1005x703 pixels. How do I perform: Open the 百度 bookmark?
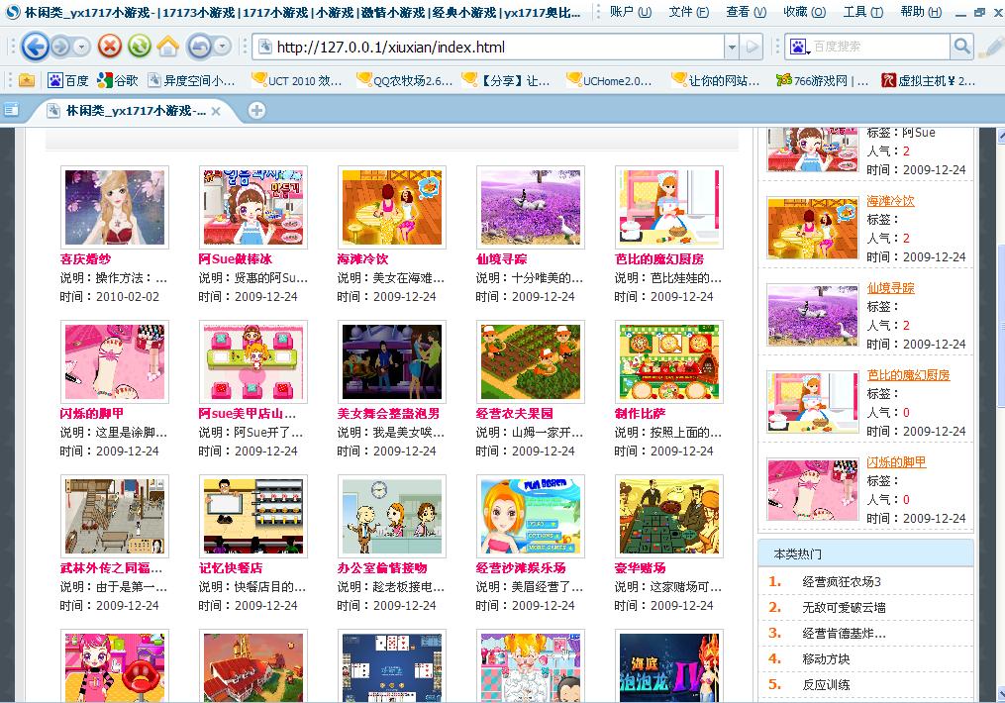click(x=68, y=80)
